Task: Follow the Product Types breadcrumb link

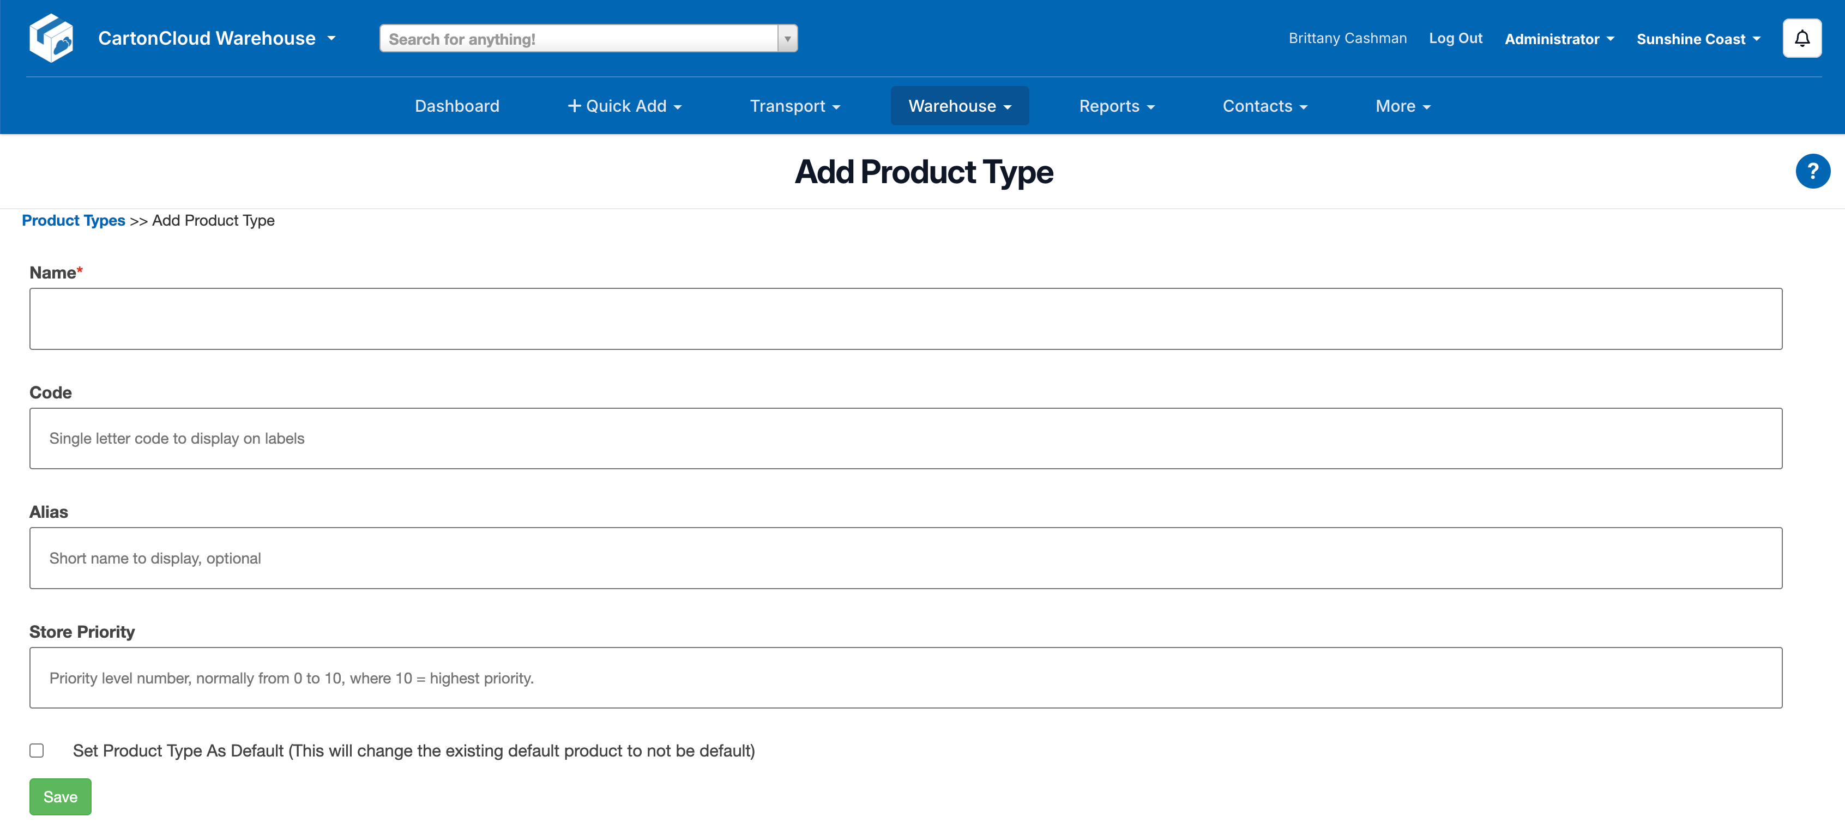Action: click(x=73, y=221)
